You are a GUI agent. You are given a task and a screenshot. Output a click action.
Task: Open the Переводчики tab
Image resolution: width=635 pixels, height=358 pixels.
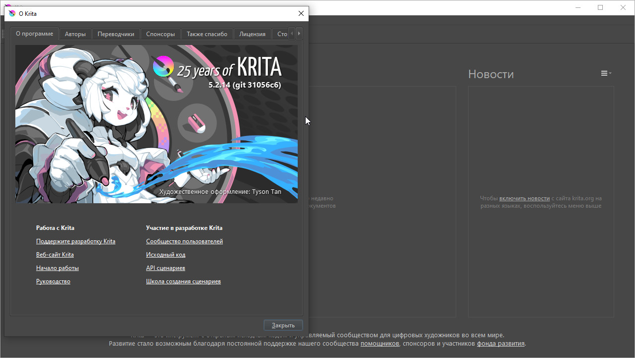[116, 34]
